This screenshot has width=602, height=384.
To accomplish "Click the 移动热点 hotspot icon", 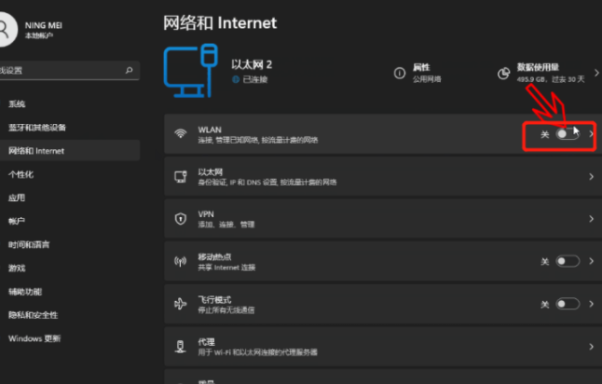I will [180, 261].
